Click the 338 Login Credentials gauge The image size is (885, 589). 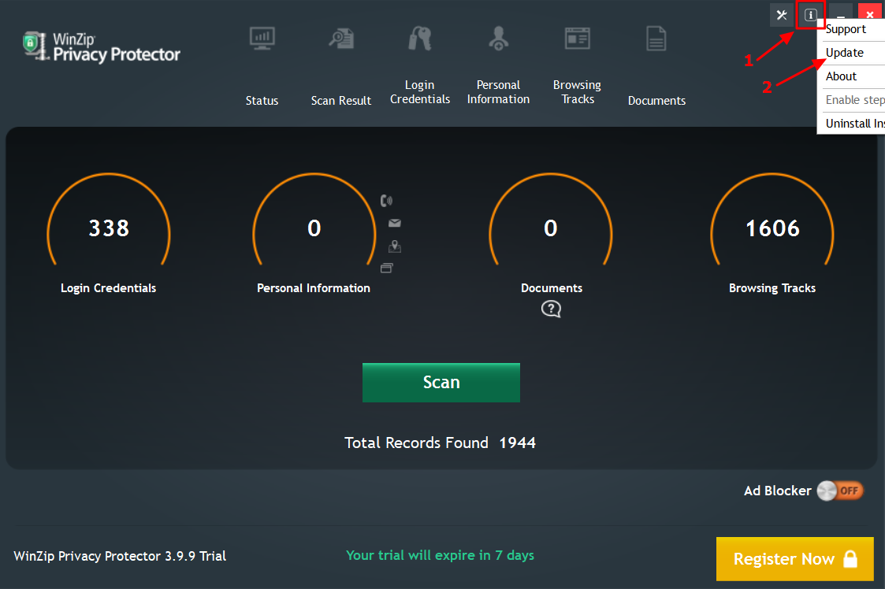109,229
